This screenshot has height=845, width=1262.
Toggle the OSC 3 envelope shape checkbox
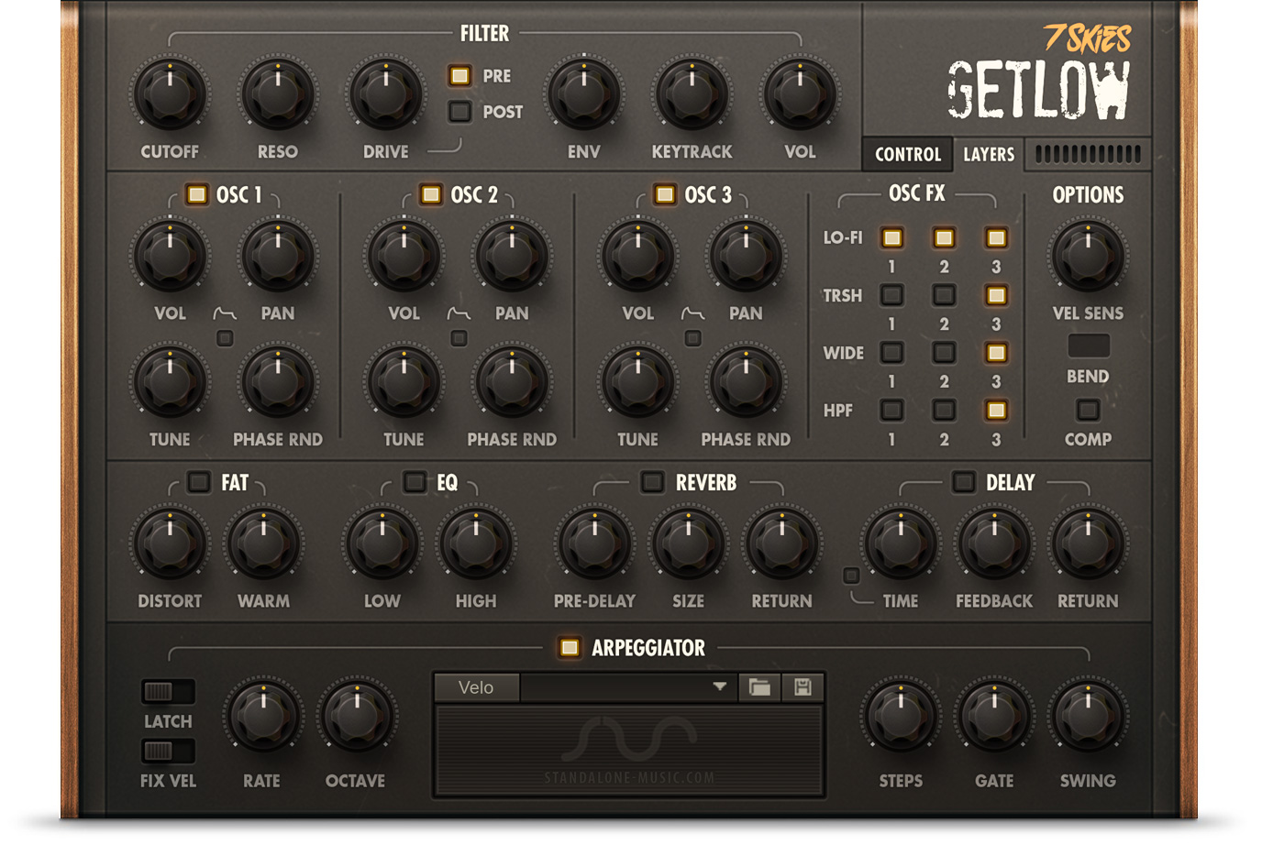(x=693, y=339)
